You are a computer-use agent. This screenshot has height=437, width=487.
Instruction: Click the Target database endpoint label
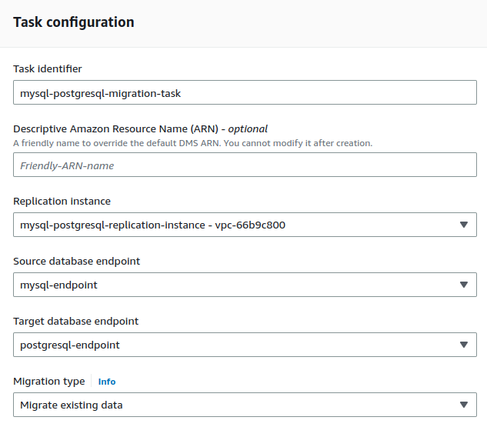[x=75, y=322]
